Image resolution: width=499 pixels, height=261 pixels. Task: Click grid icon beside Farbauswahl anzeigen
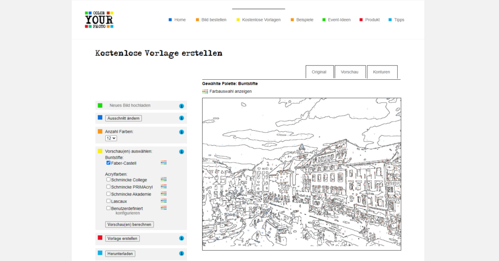coord(205,91)
